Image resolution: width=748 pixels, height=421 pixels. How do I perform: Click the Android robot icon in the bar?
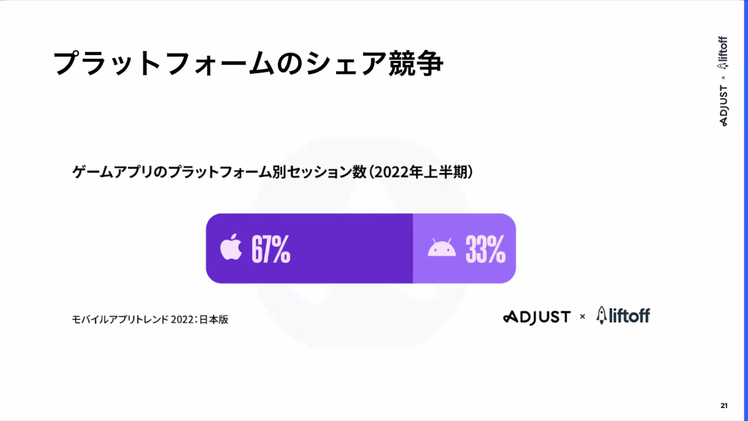click(441, 248)
